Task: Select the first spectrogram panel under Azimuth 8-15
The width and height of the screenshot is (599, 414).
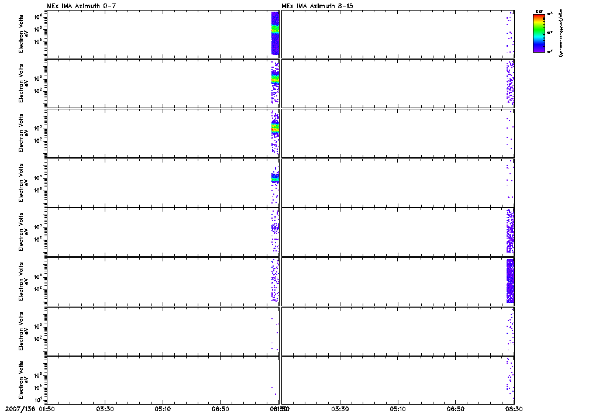Action: [x=398, y=34]
